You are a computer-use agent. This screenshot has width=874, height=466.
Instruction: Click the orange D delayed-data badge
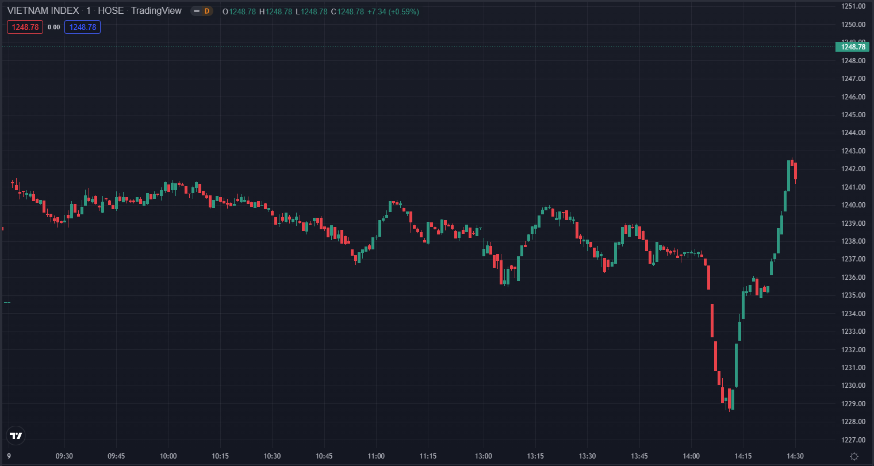207,11
